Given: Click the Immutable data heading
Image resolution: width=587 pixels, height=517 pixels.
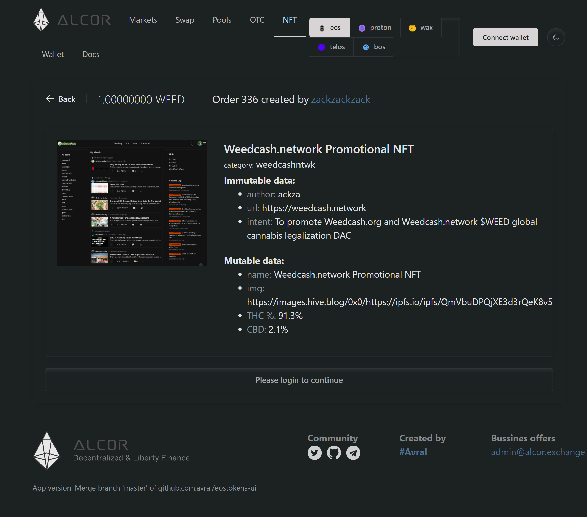Looking at the screenshot, I should pyautogui.click(x=259, y=180).
